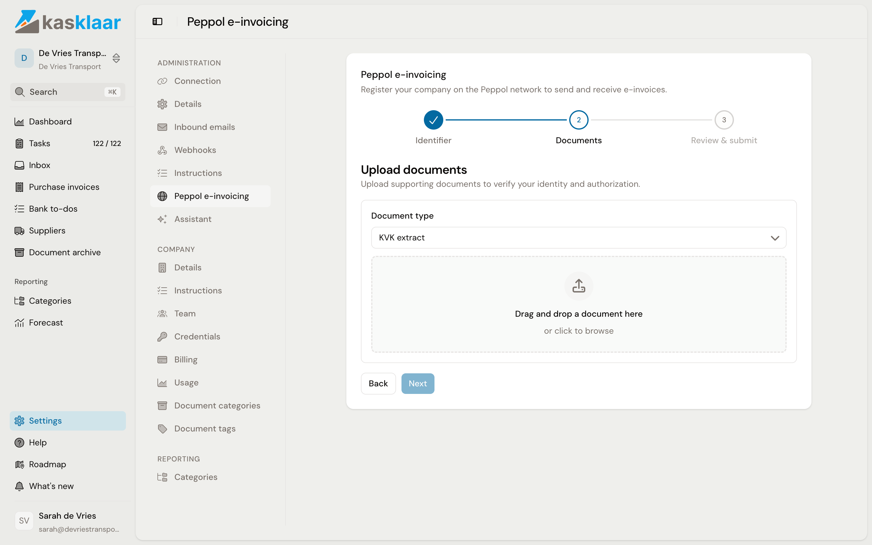Expand the De Vries Transport company switcher

[x=68, y=58]
